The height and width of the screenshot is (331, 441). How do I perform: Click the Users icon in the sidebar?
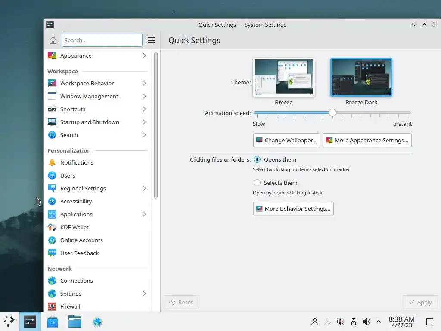52,176
